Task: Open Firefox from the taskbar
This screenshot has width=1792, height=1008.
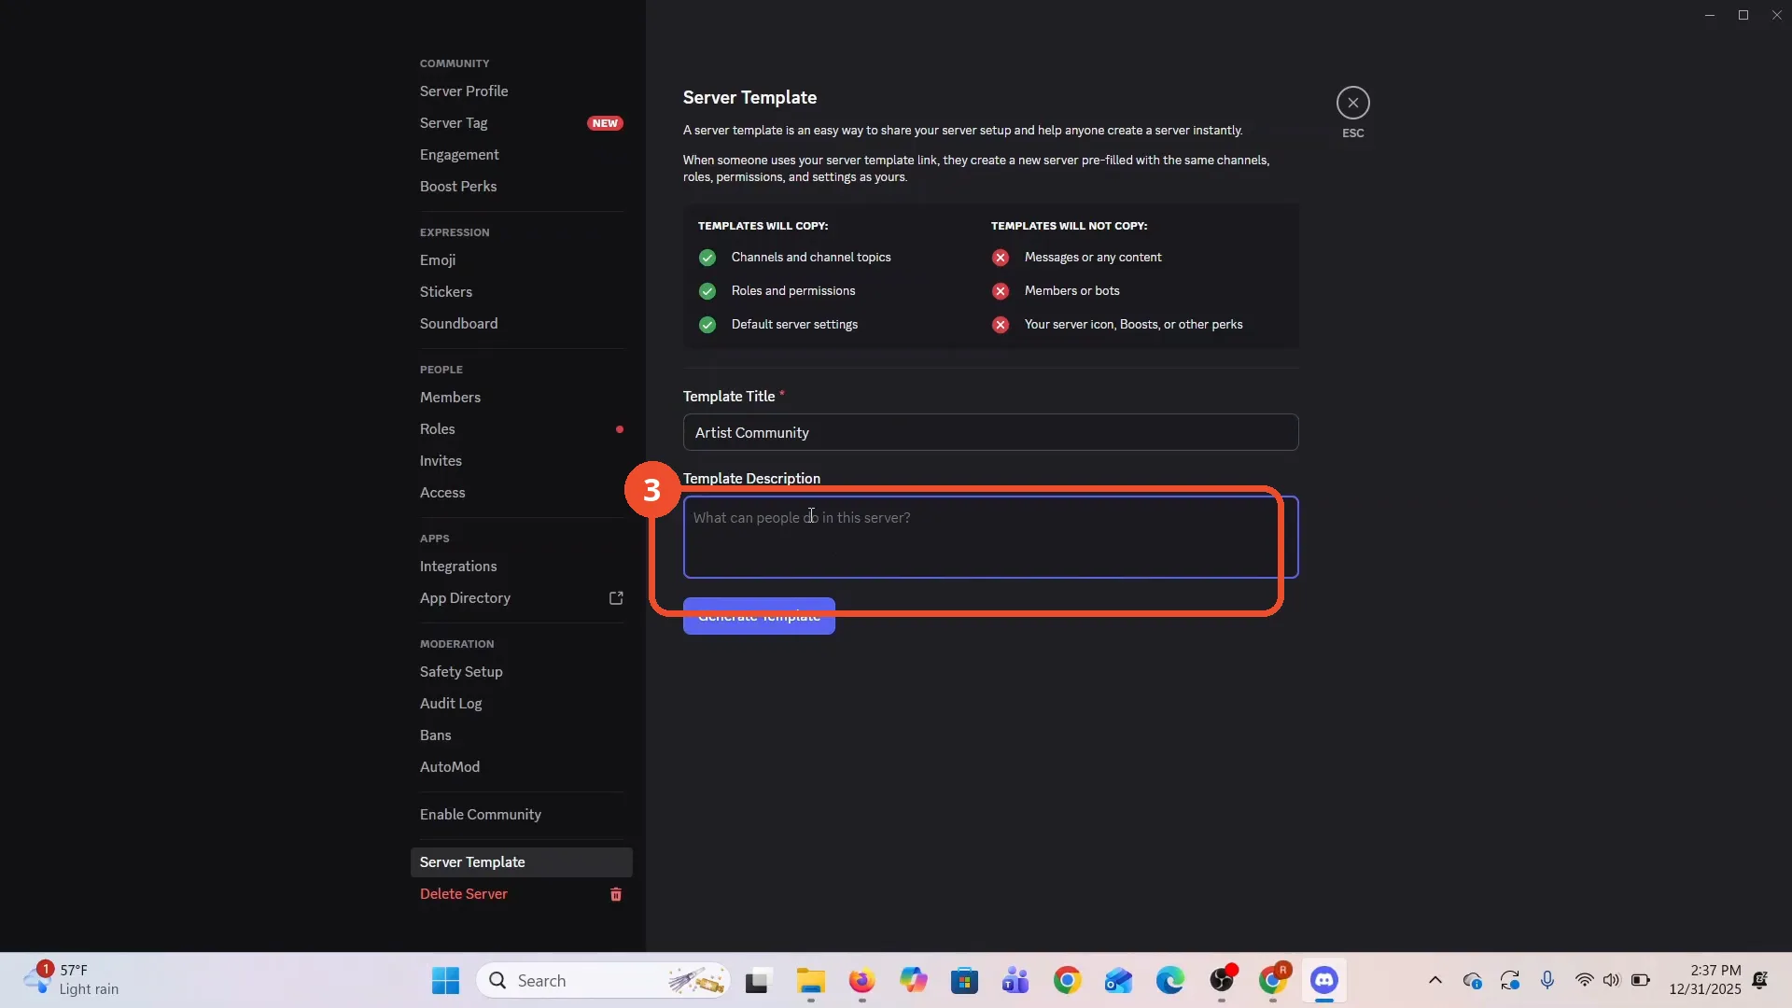Action: (x=861, y=980)
